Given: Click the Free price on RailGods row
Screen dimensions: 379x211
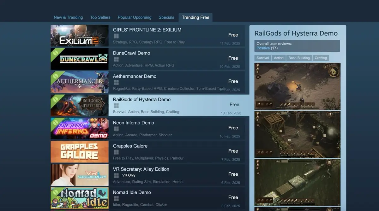Looking at the screenshot, I should tap(234, 104).
